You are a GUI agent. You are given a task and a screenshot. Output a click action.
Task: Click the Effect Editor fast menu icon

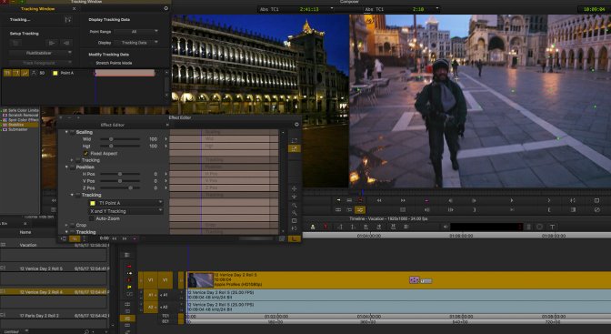point(296,125)
